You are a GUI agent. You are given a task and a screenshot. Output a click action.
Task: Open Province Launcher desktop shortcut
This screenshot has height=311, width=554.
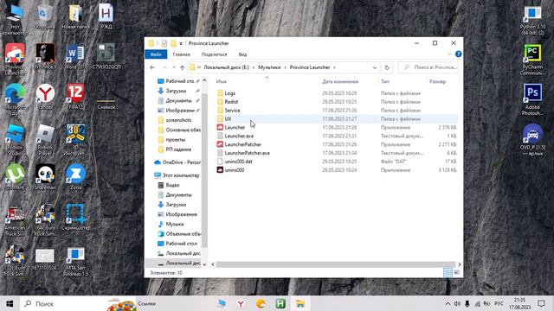[x=15, y=60]
